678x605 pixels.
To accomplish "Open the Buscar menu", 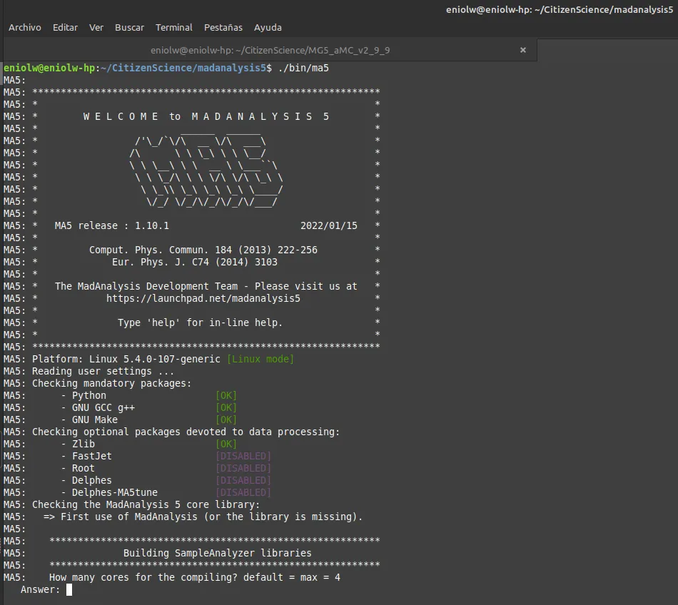I will pos(129,27).
